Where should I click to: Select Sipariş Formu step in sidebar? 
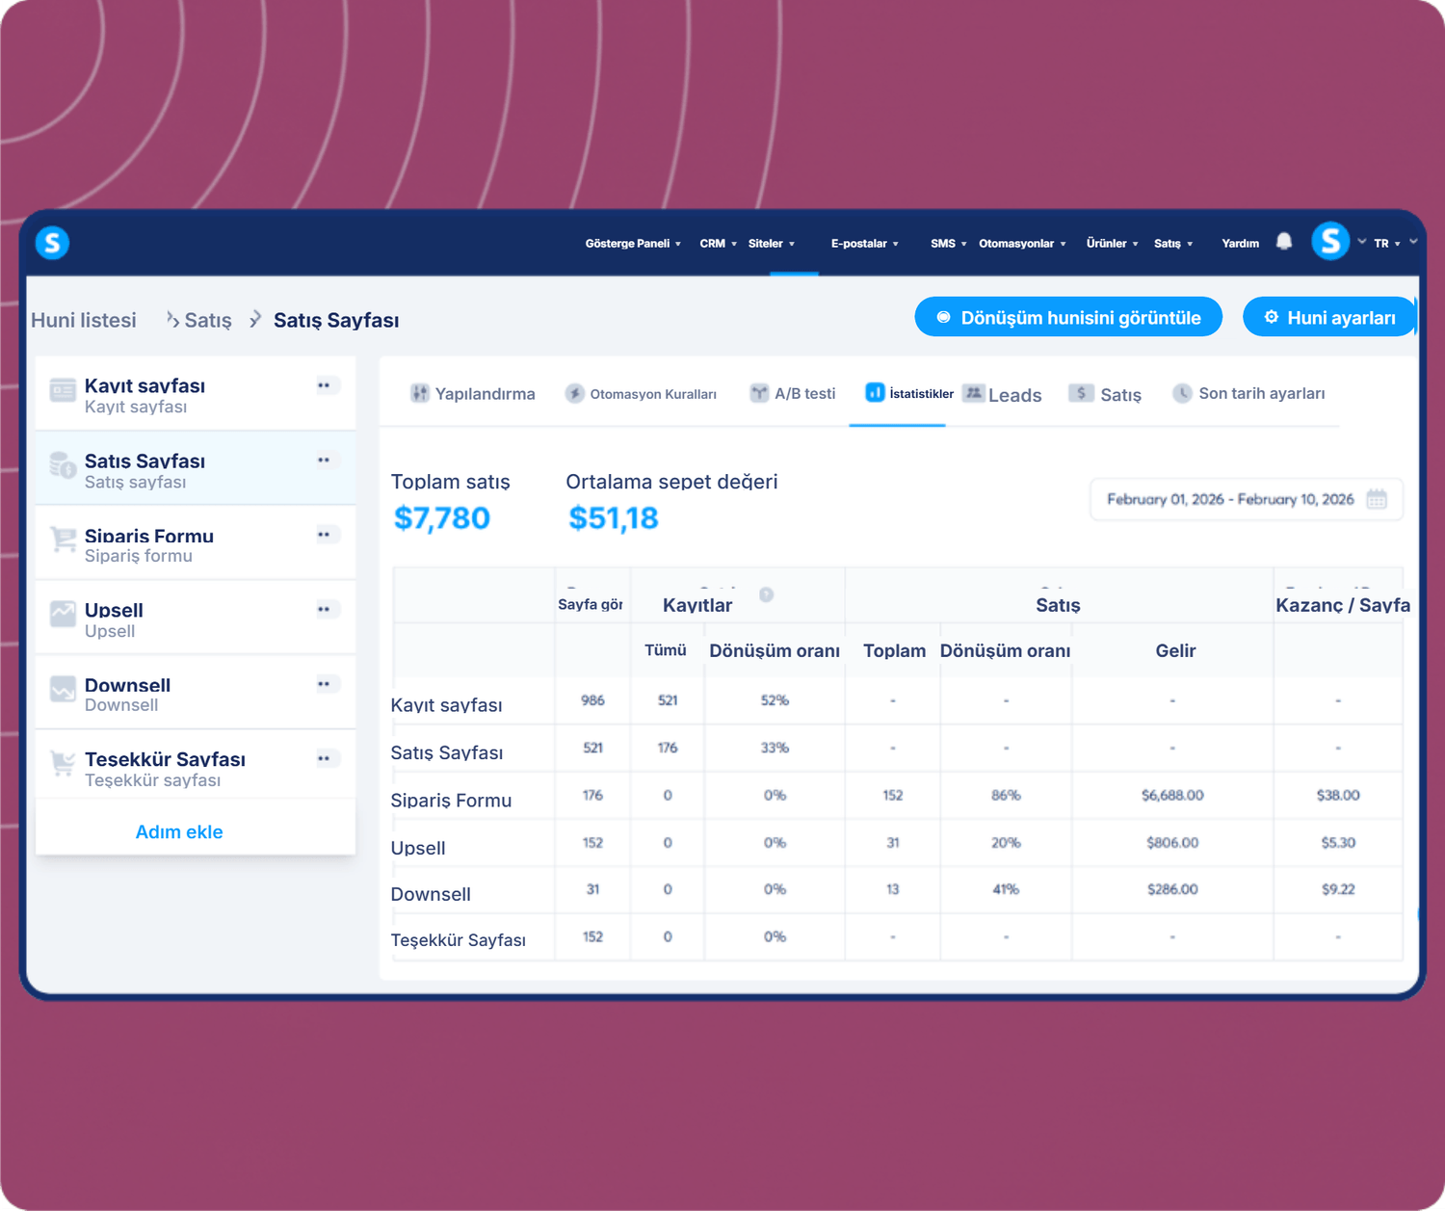[x=196, y=544]
